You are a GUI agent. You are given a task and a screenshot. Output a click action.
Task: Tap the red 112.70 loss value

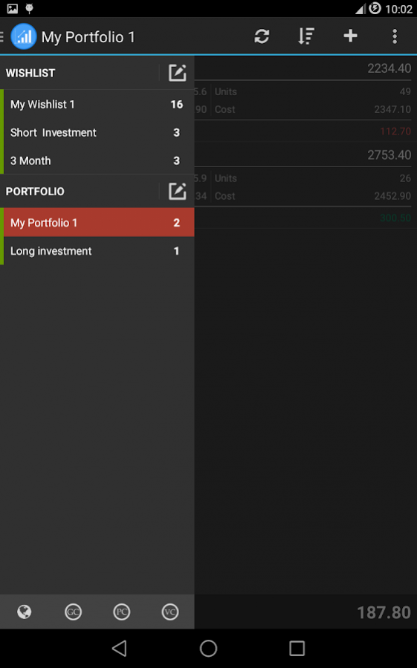tap(395, 132)
